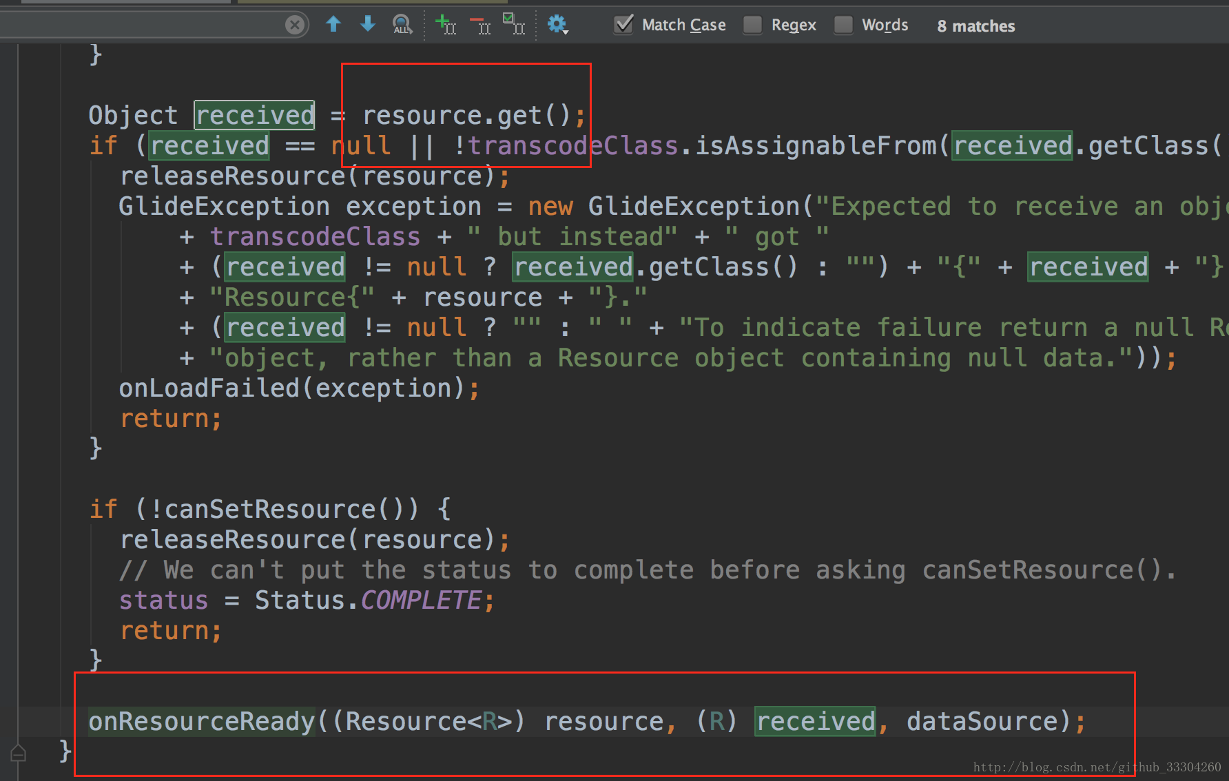
Task: Select all occurrences icon in search bar
Action: [x=514, y=24]
